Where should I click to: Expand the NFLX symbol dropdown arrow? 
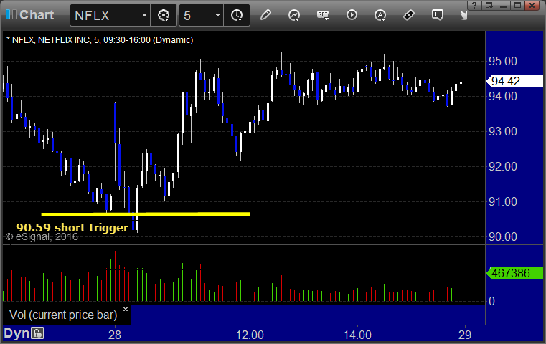[144, 16]
